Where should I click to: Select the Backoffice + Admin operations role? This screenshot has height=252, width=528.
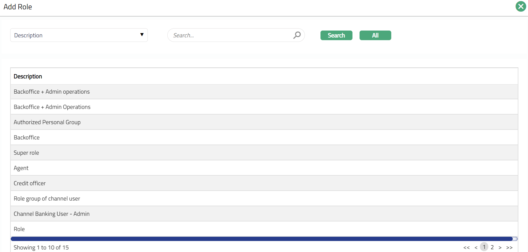pyautogui.click(x=52, y=92)
